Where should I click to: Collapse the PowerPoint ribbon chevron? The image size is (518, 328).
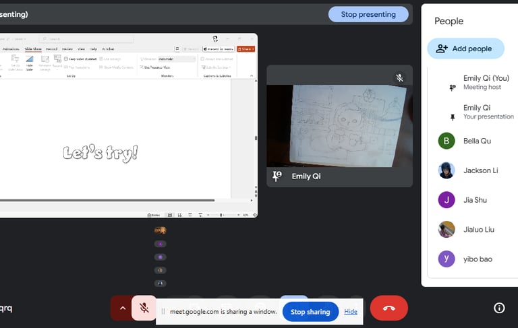(x=252, y=76)
